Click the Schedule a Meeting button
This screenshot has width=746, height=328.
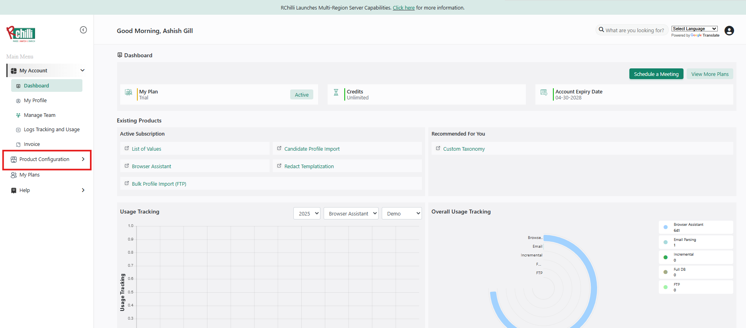pyautogui.click(x=656, y=74)
